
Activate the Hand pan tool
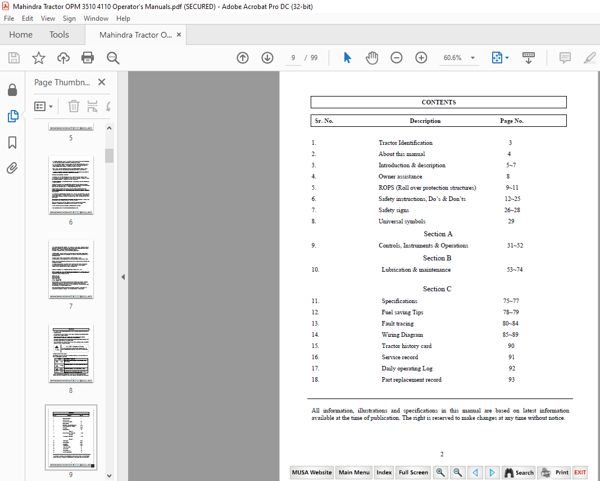[x=371, y=58]
